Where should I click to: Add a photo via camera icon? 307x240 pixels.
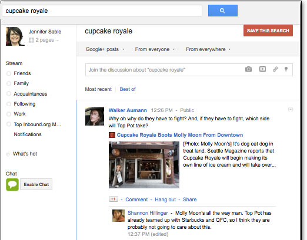click(248, 69)
